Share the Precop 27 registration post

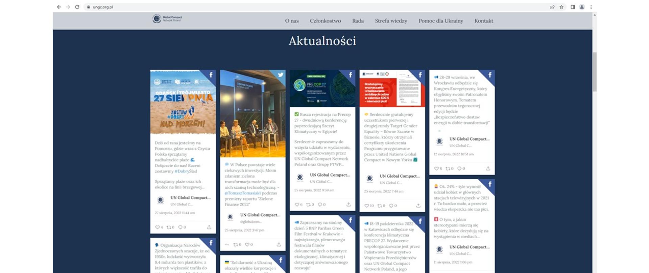click(348, 205)
